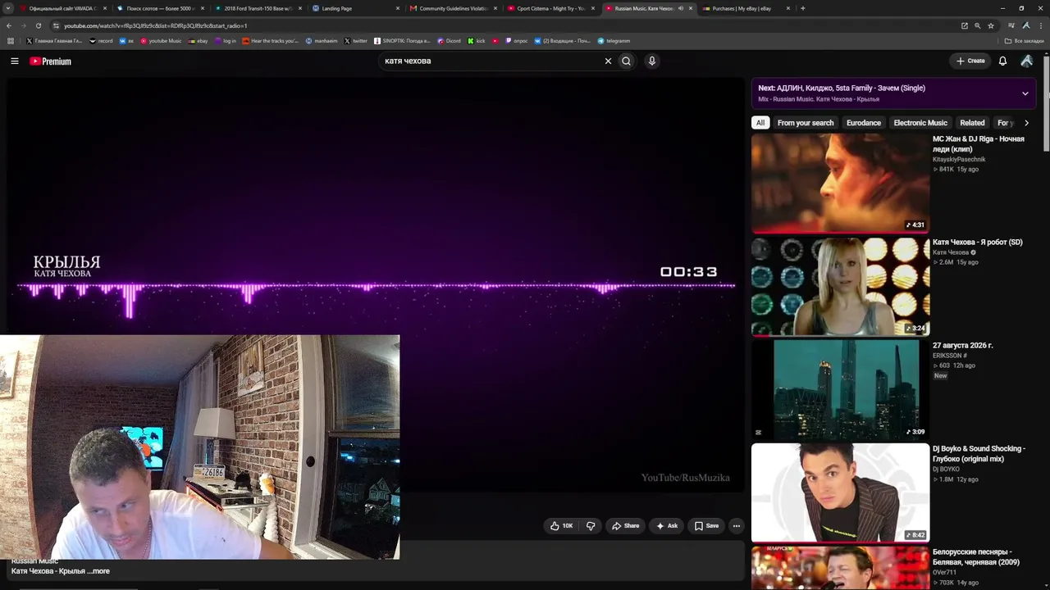
Task: Open the KitayskiyPasechnik channel name
Action: point(959,160)
